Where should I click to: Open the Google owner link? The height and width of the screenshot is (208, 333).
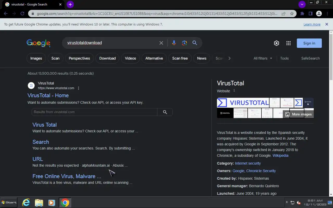[x=238, y=171]
